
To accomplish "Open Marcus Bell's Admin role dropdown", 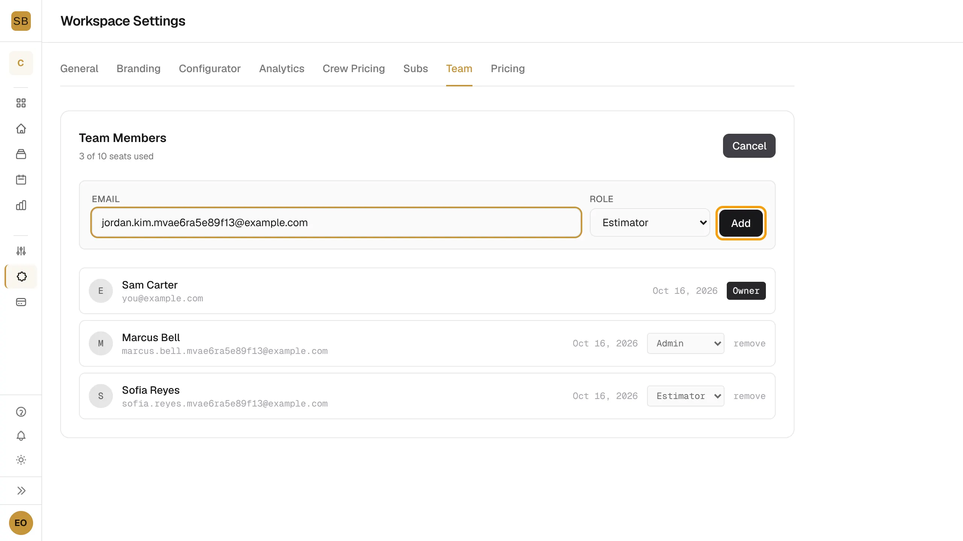I will click(x=685, y=343).
